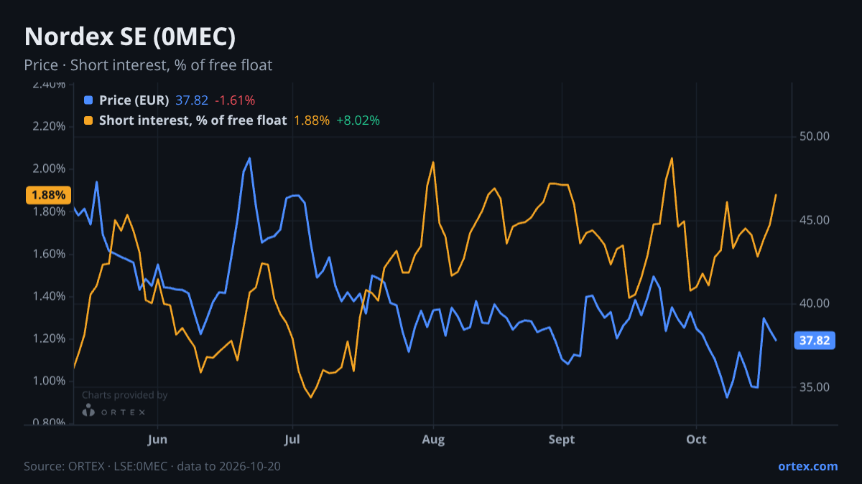Select the Short interest, % of free float legend label
The height and width of the screenshot is (484, 862).
click(193, 120)
